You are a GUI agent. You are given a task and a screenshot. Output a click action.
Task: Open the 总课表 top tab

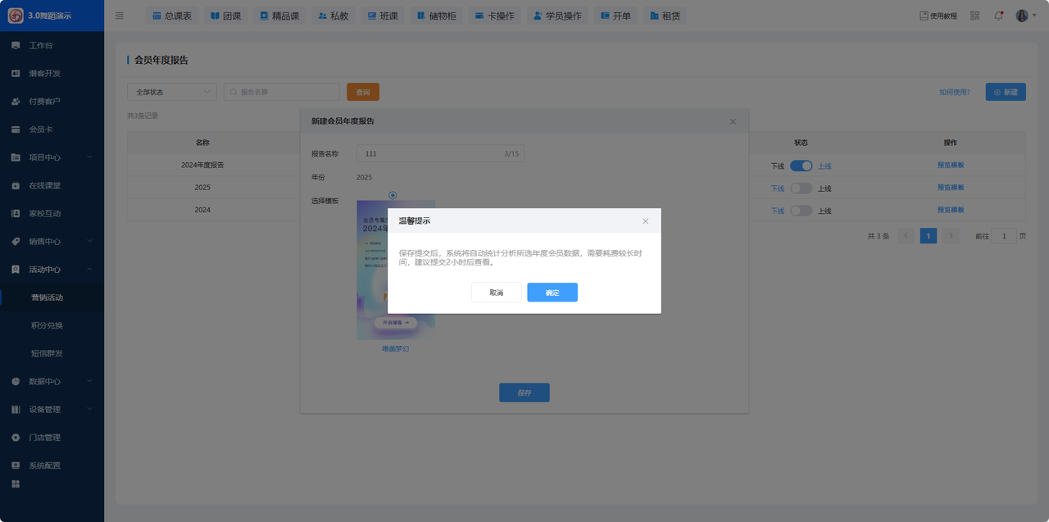click(172, 16)
